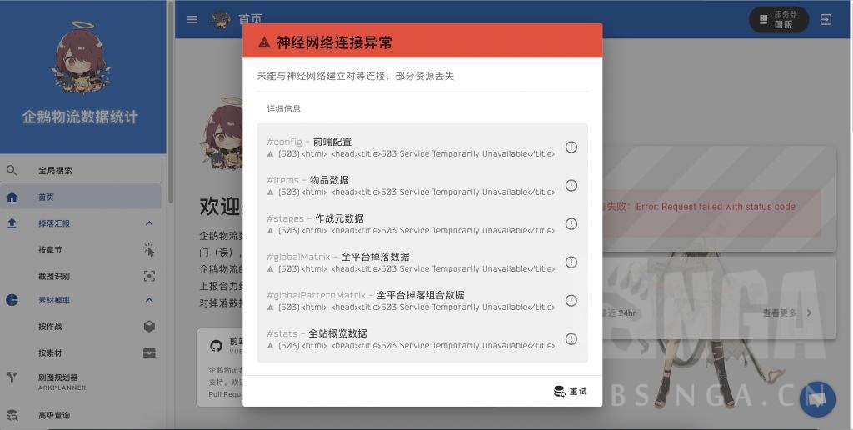Click the 掉落汇报 upload icon
Image resolution: width=853 pixels, height=430 pixels.
tap(12, 223)
